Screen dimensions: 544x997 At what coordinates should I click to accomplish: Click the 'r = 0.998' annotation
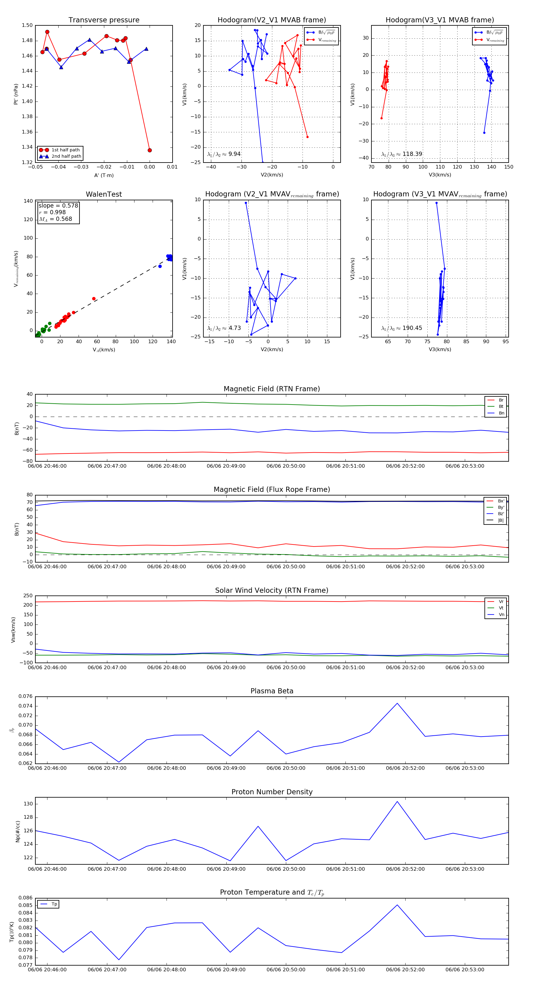tap(52, 212)
